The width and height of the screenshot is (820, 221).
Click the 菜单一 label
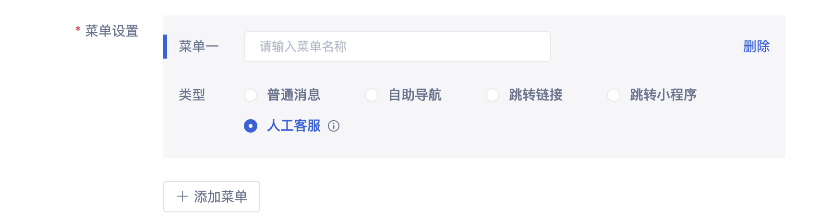pos(199,47)
